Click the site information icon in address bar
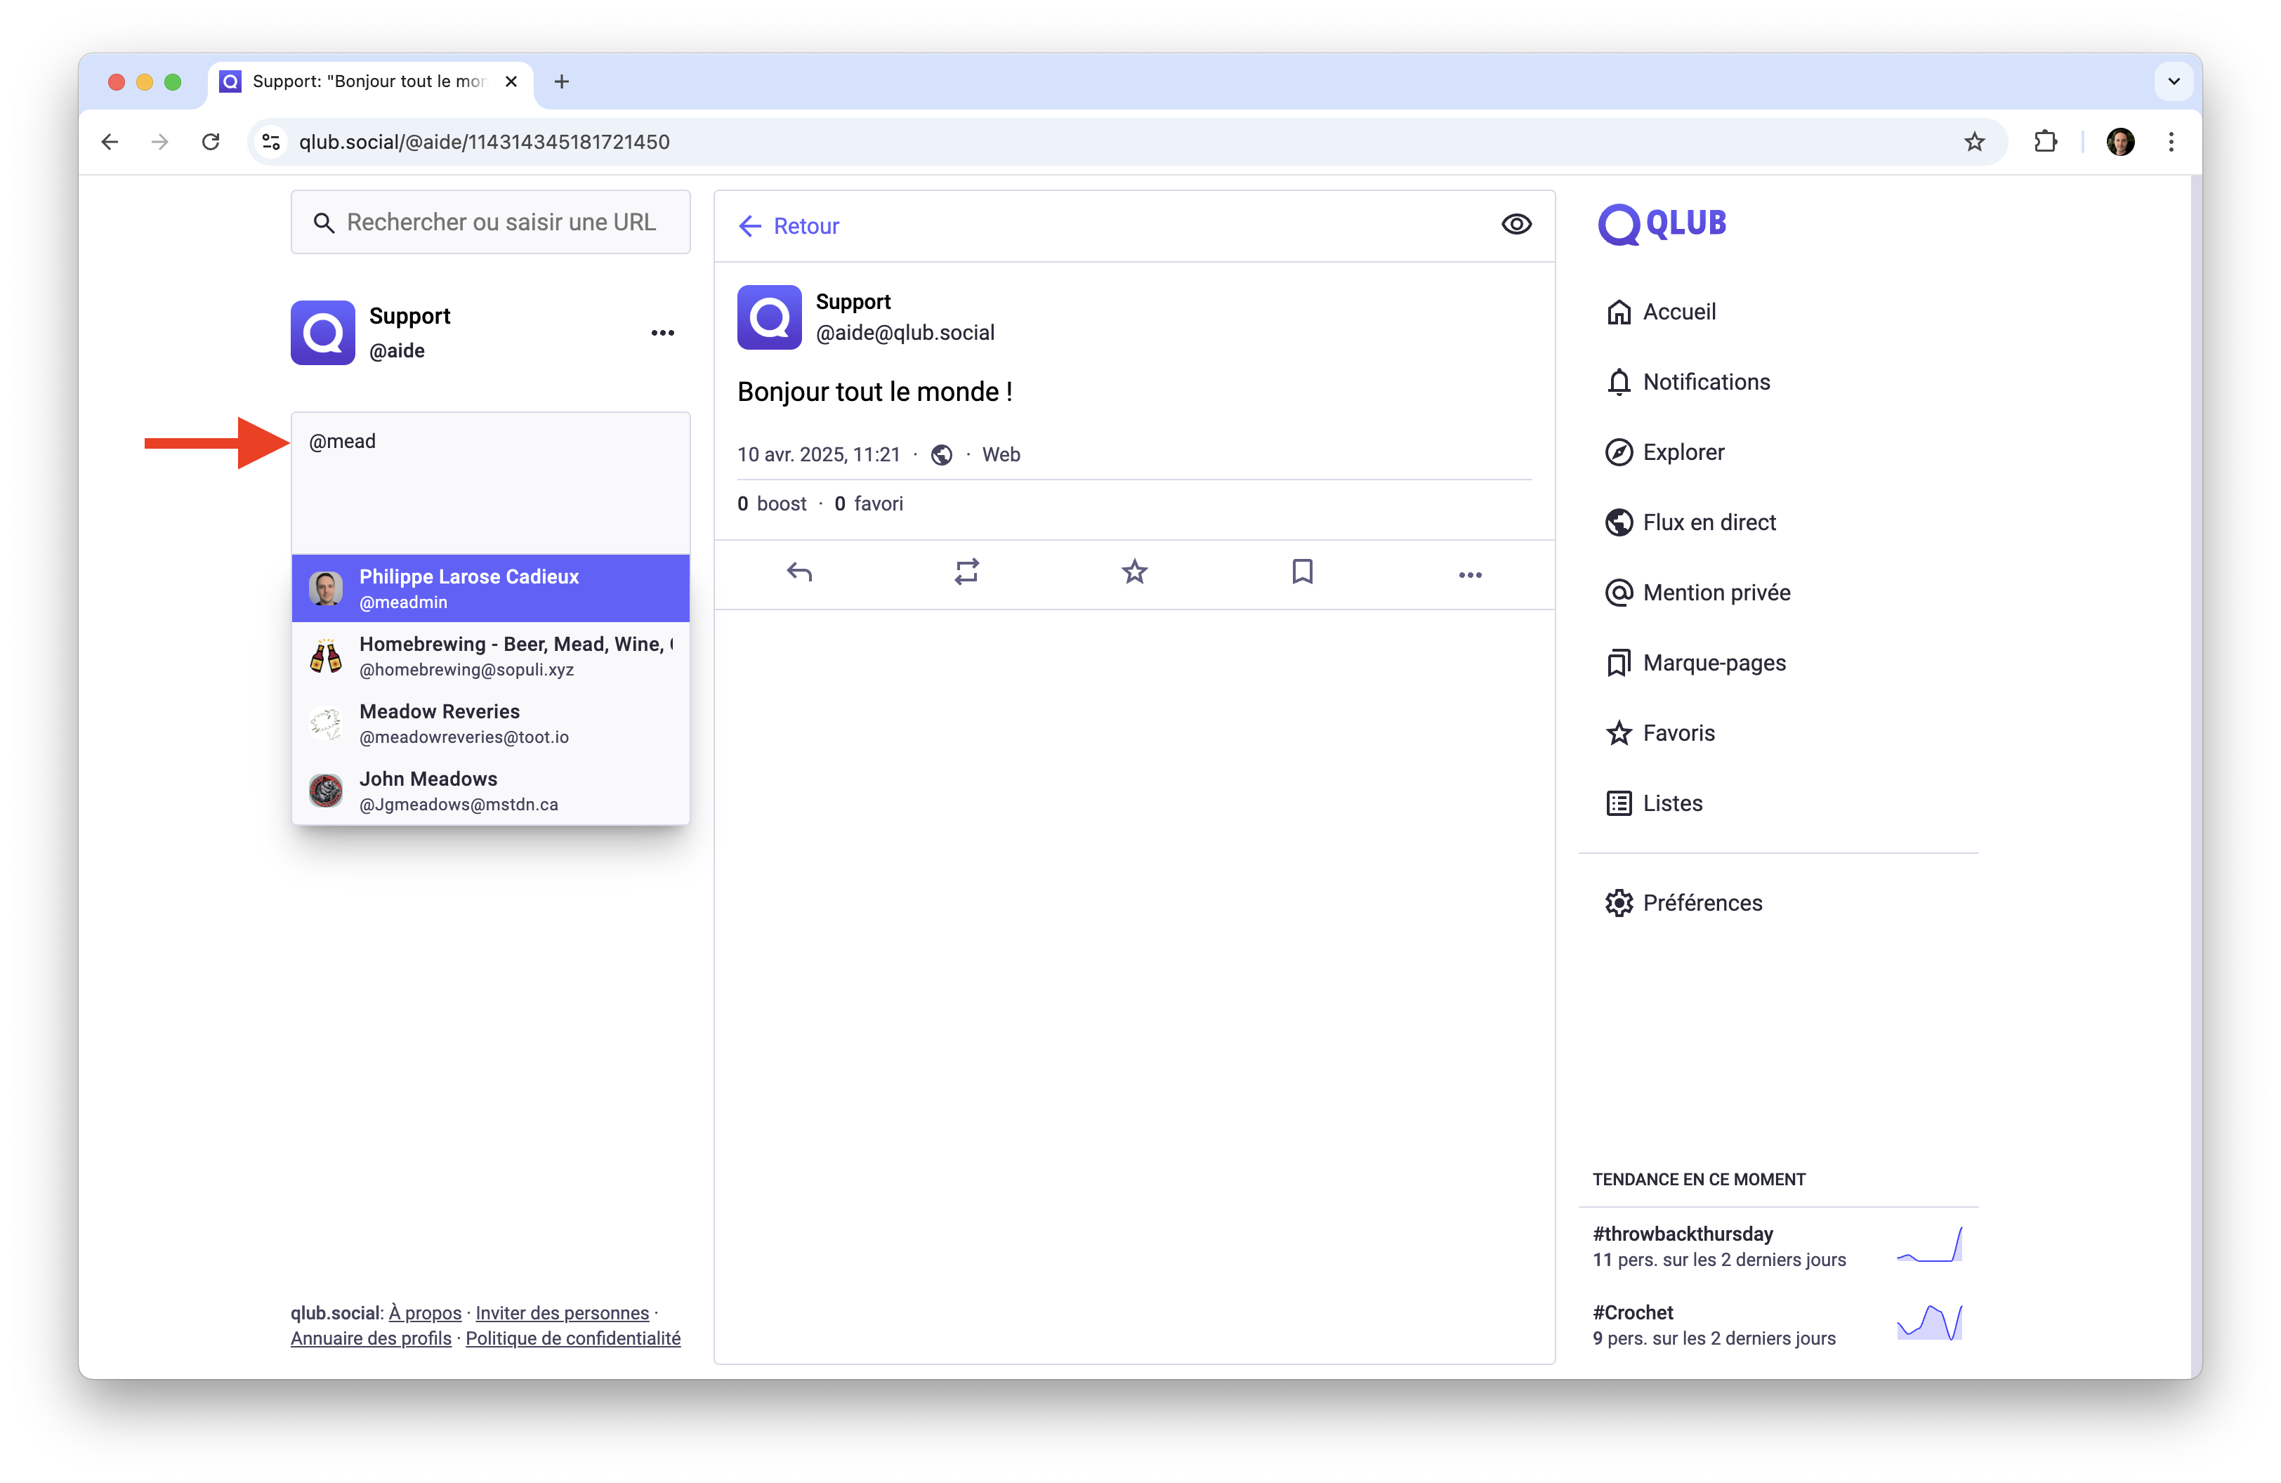2281x1483 pixels. (x=271, y=142)
